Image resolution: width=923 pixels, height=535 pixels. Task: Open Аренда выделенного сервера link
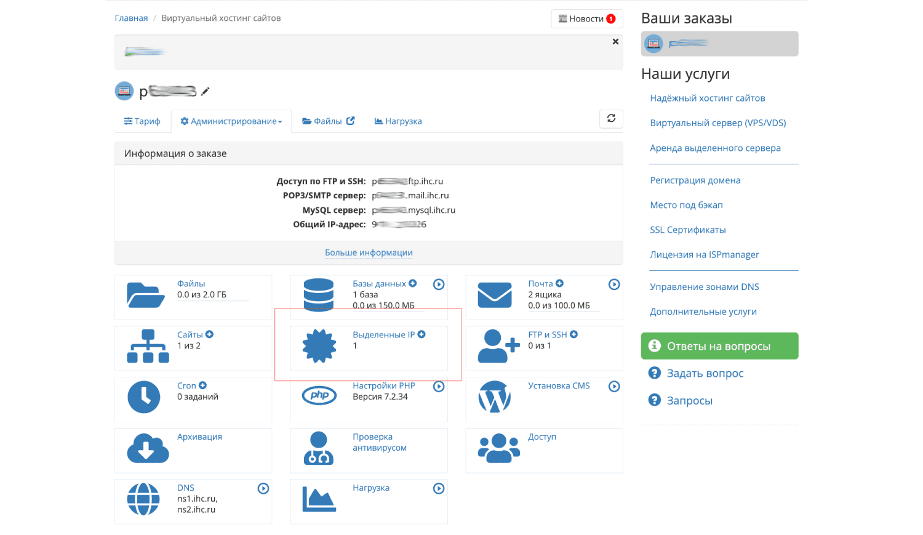(x=715, y=148)
